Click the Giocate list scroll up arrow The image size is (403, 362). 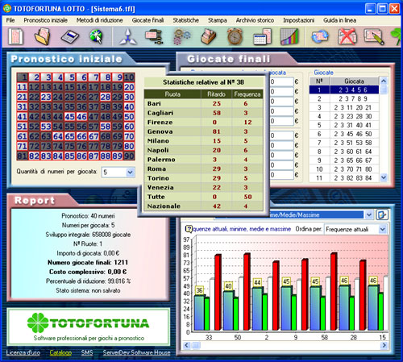pos(384,81)
